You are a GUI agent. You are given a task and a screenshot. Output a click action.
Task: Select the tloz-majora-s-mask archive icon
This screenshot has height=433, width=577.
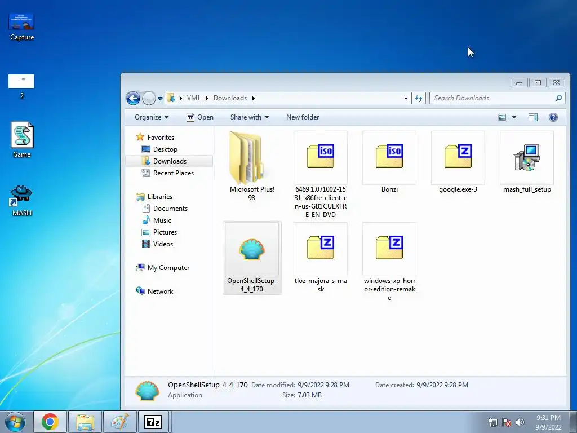click(x=321, y=248)
